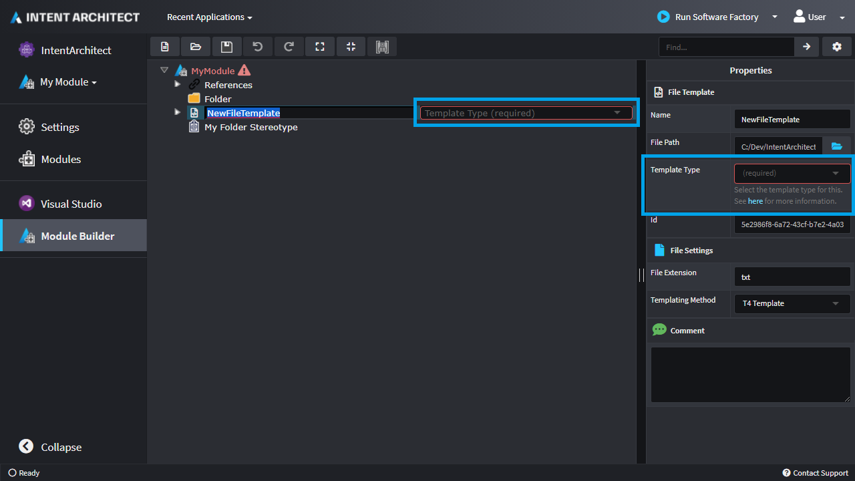Click the new file toolbar icon

[x=164, y=47]
